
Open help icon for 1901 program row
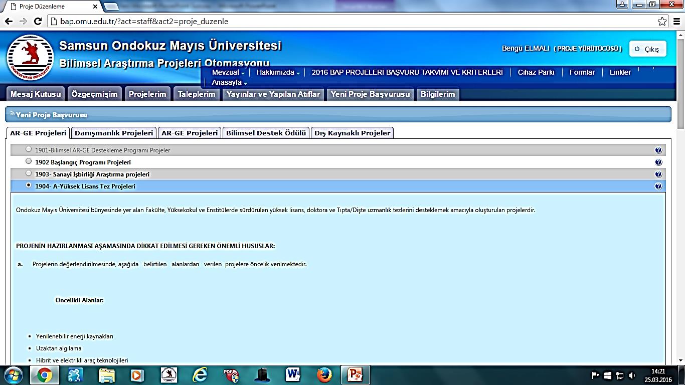pos(658,150)
